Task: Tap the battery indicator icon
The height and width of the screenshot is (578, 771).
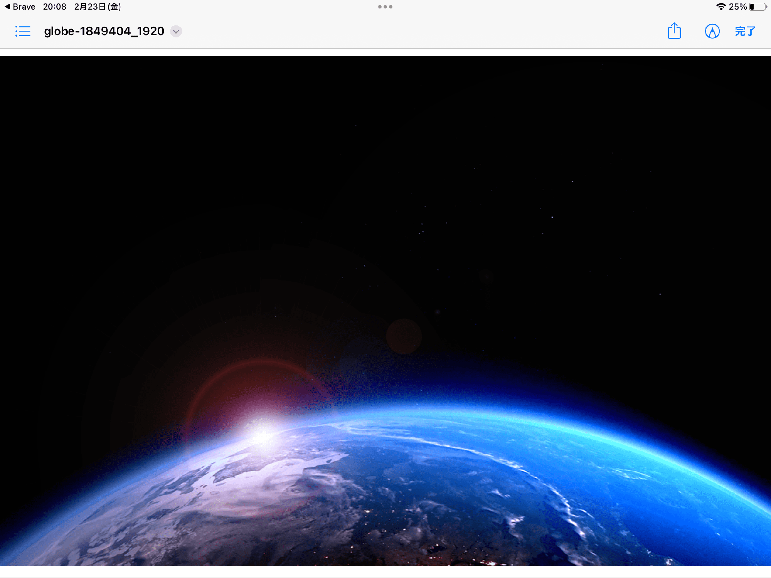Action: point(758,7)
